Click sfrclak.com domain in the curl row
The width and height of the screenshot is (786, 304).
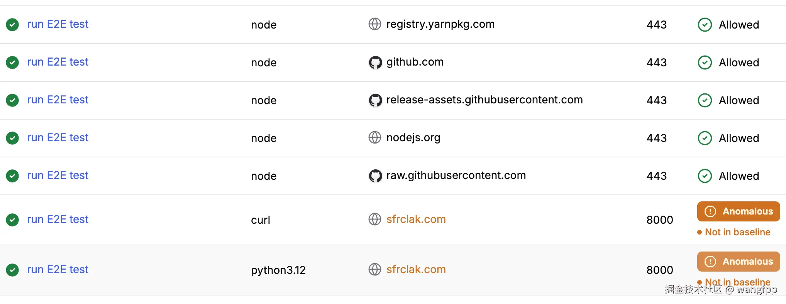[x=416, y=220]
